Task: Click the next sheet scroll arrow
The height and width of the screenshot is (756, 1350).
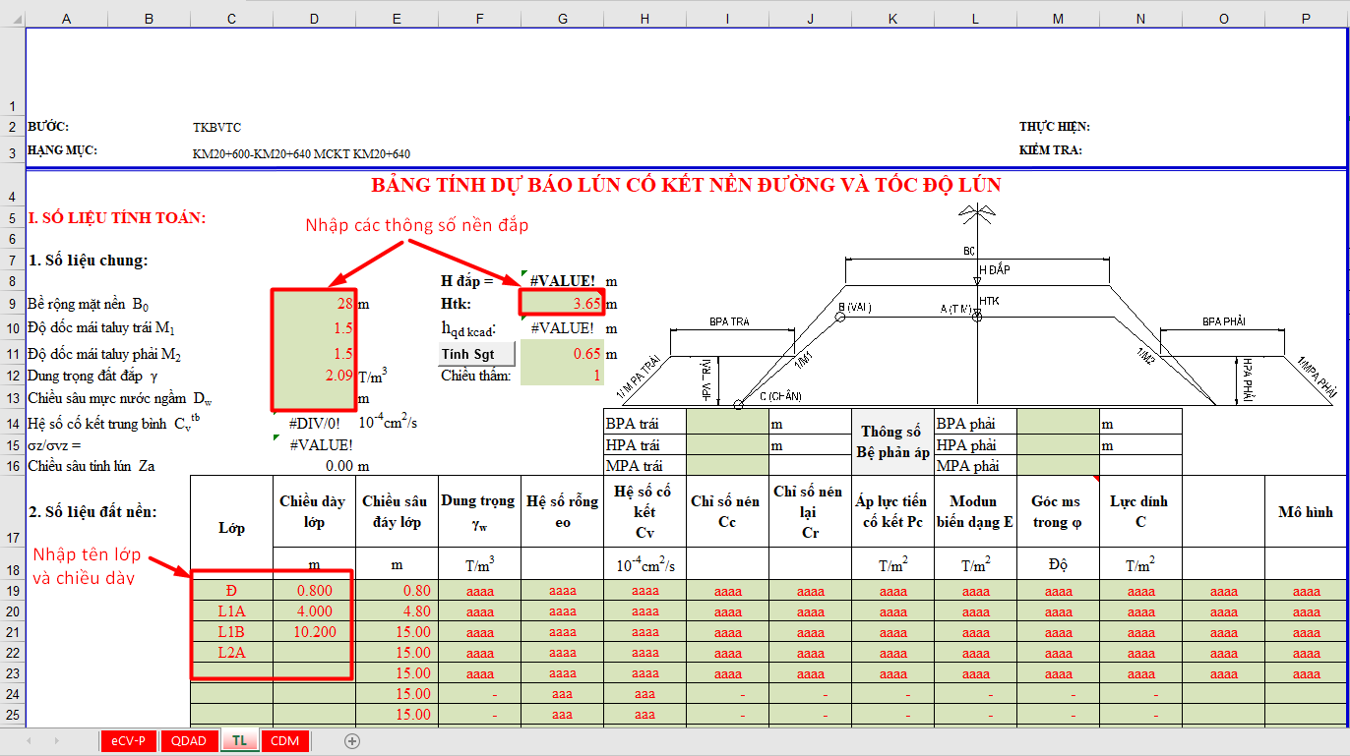Action: (56, 741)
